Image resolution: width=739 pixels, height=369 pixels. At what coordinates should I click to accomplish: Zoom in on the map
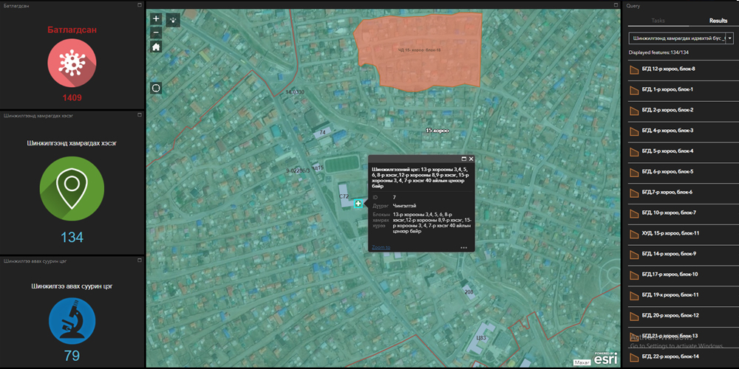(x=156, y=18)
